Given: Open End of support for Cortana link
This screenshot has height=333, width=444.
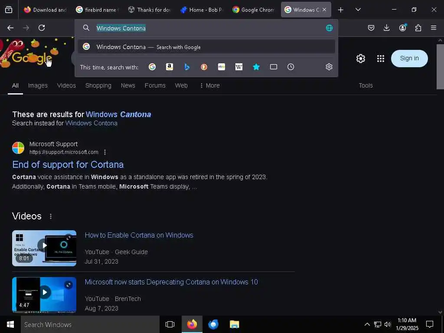Looking at the screenshot, I should pos(68,164).
